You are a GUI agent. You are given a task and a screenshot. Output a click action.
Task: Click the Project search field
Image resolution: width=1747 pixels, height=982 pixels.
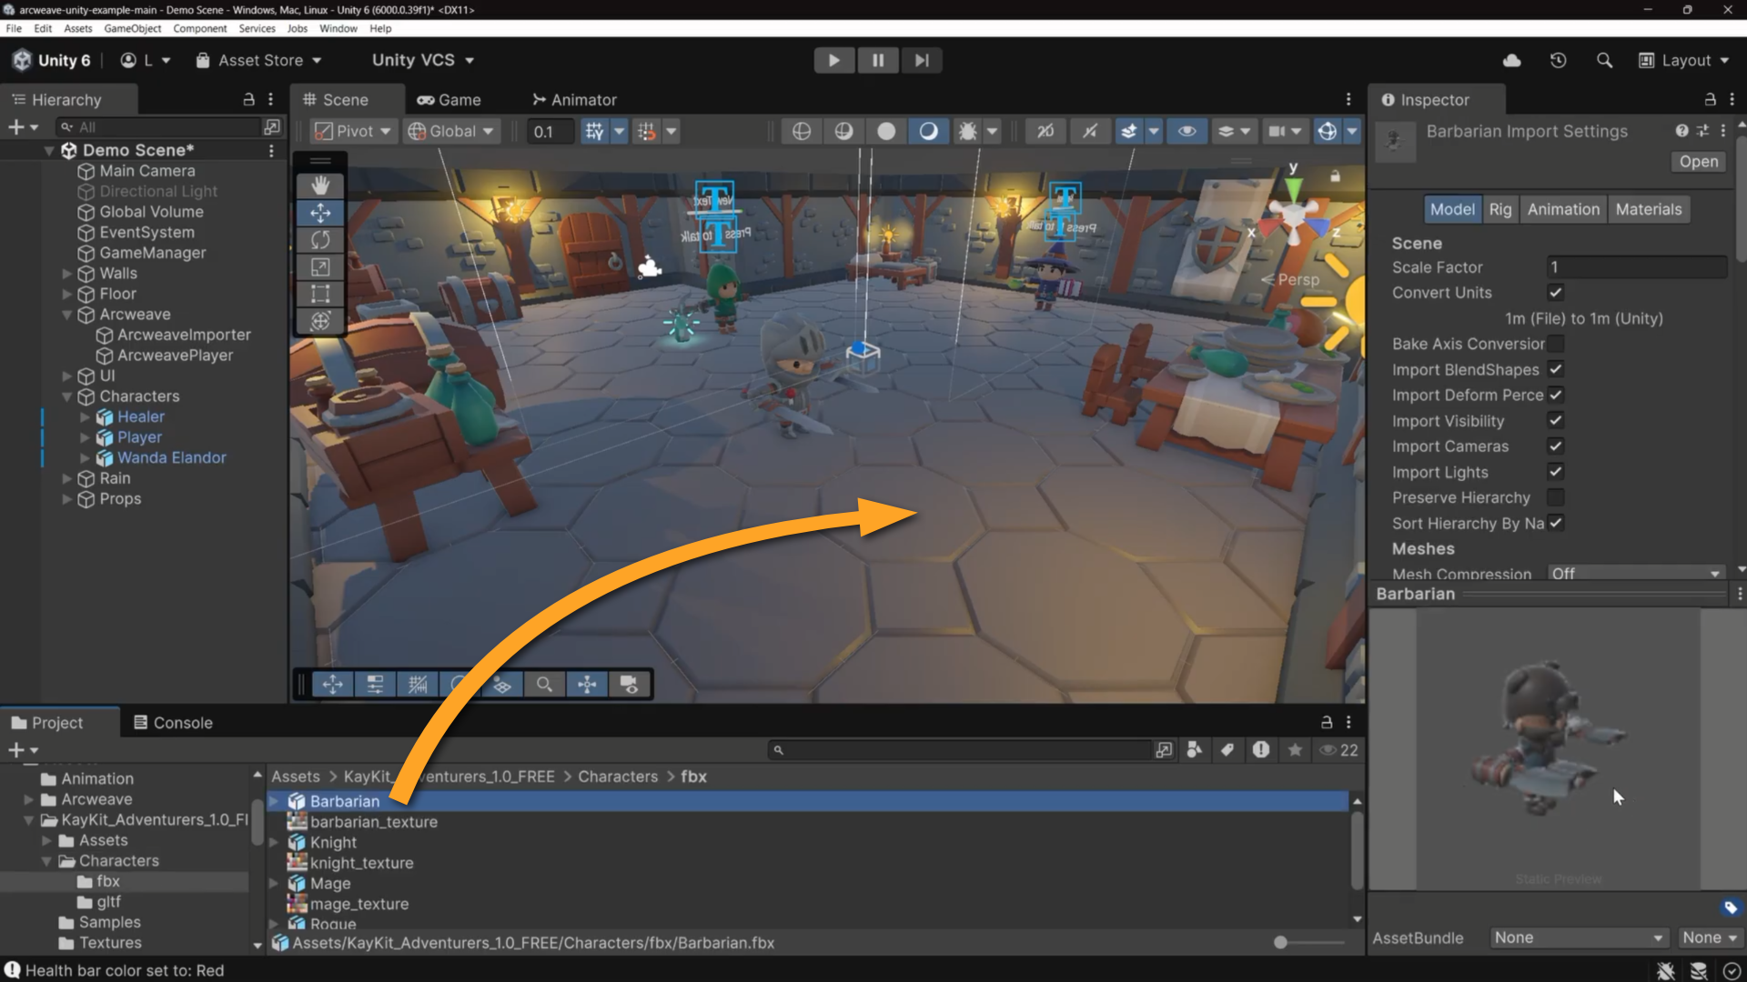(960, 749)
